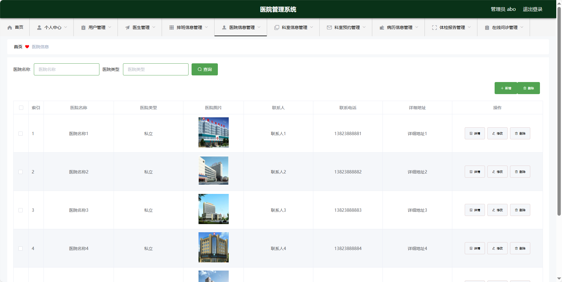This screenshot has width=562, height=282.
Task: Click the home icon beside 首页
Action: (10, 27)
